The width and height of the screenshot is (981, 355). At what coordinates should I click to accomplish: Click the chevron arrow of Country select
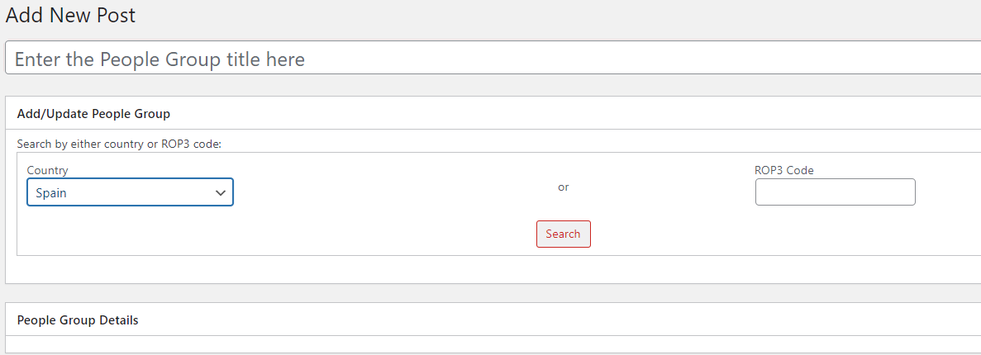[221, 192]
